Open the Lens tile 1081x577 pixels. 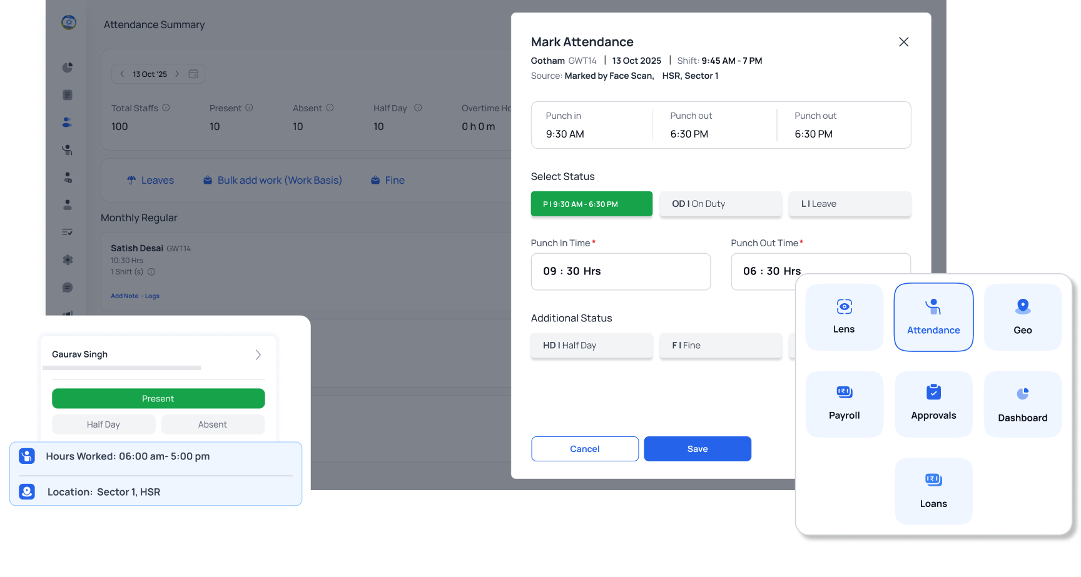click(844, 317)
